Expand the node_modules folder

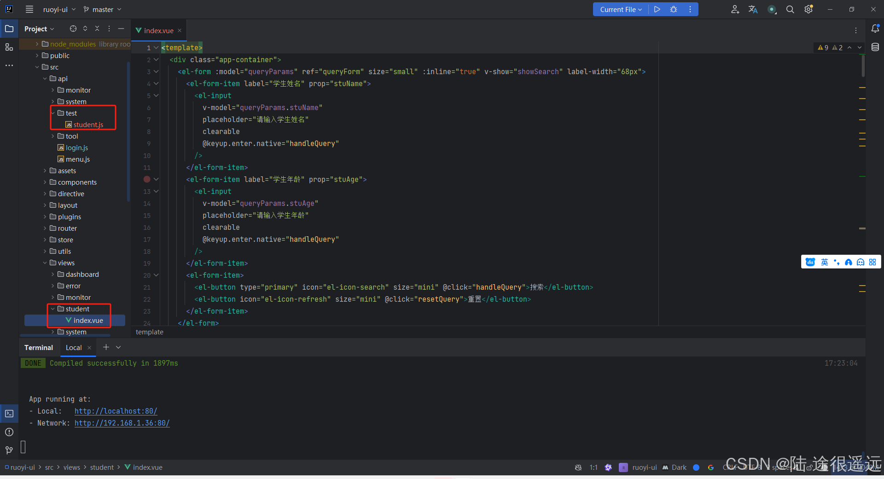(37, 44)
